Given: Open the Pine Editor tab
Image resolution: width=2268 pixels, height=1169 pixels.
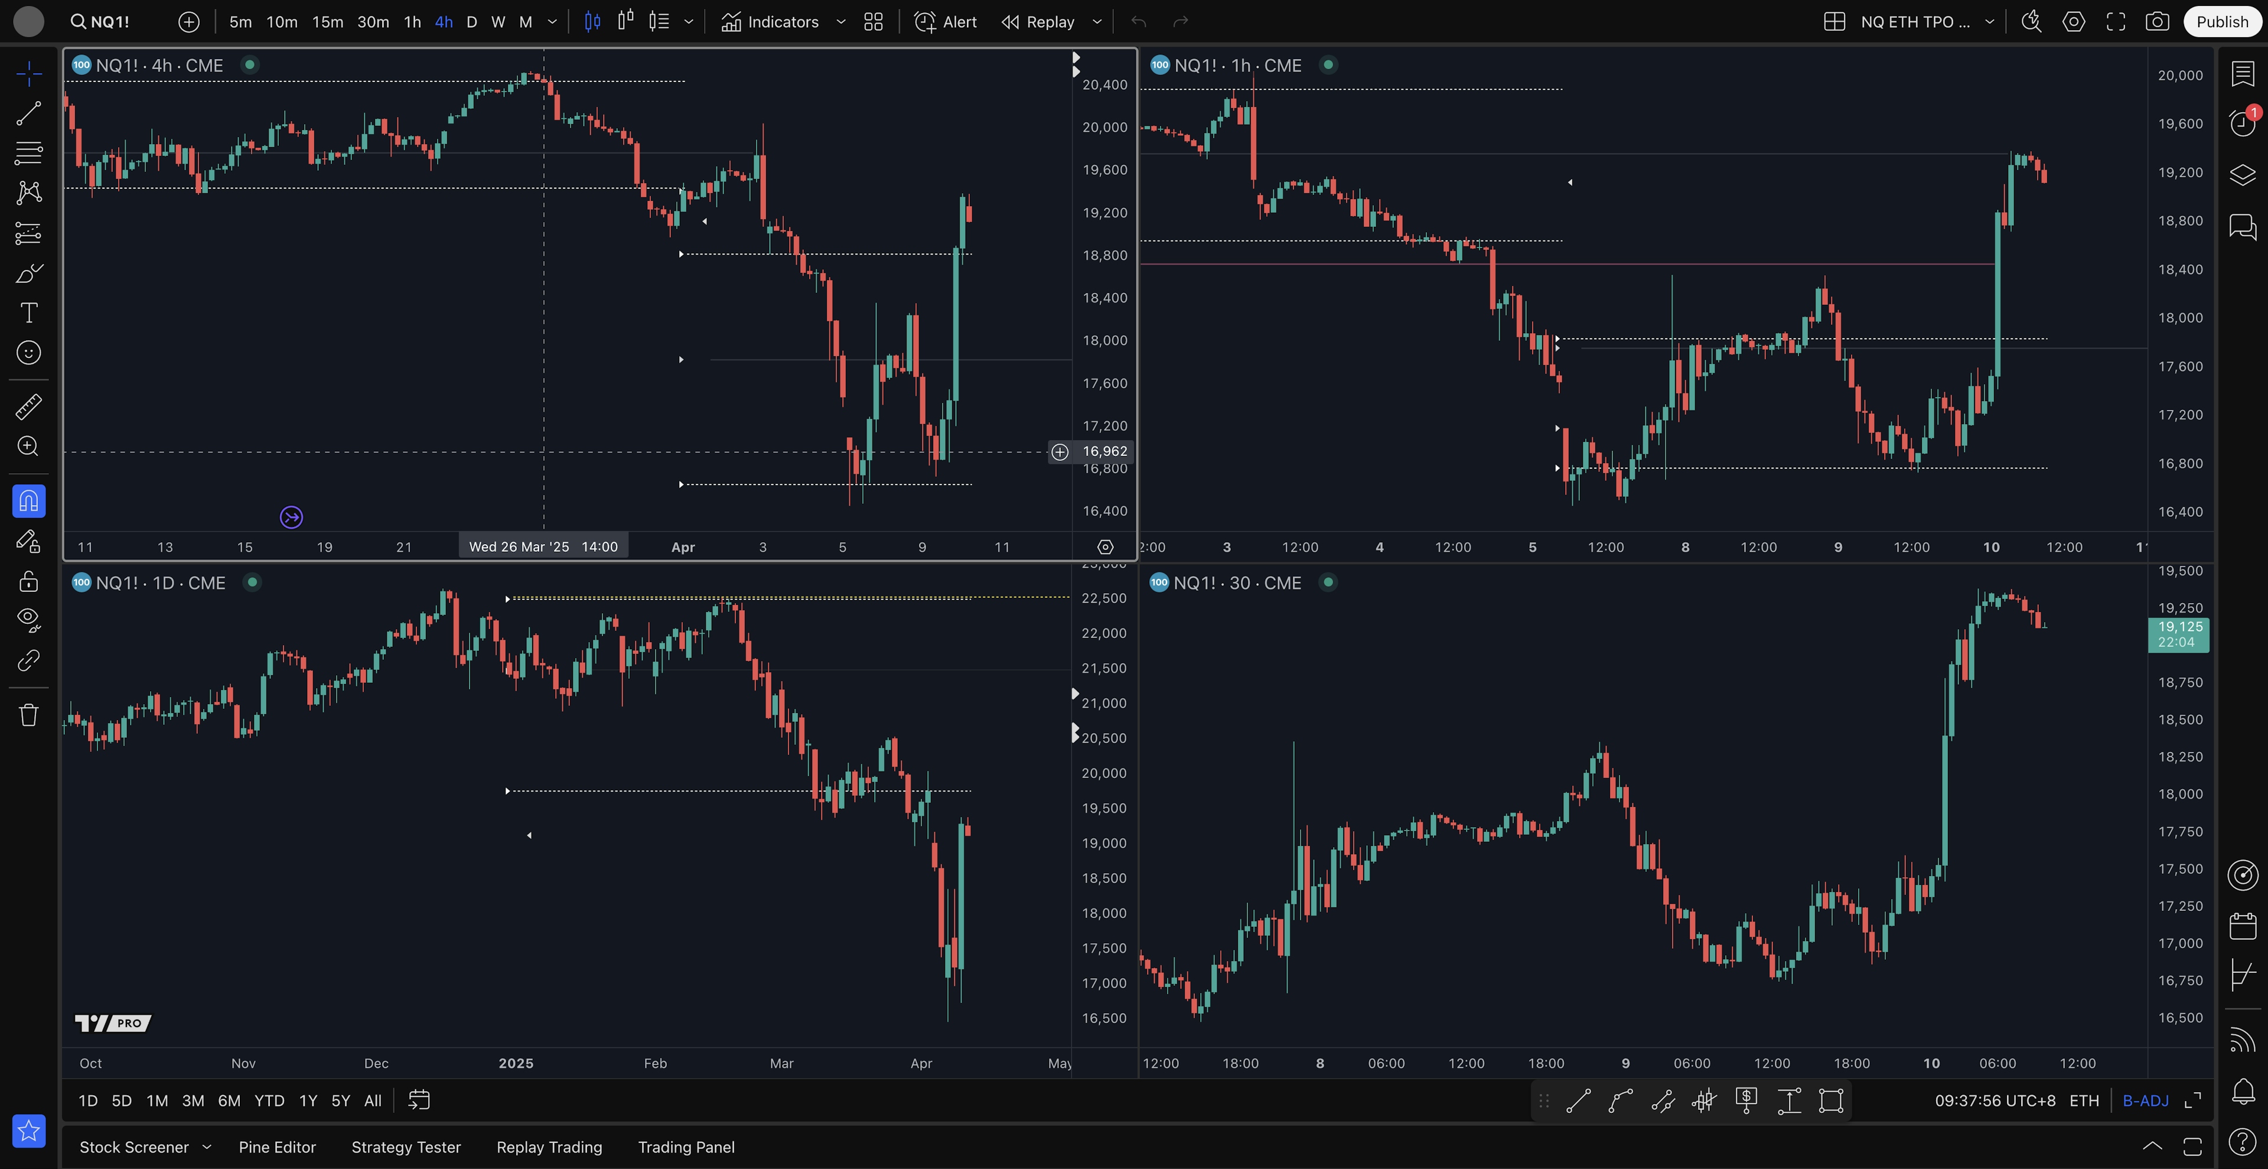Looking at the screenshot, I should [276, 1147].
